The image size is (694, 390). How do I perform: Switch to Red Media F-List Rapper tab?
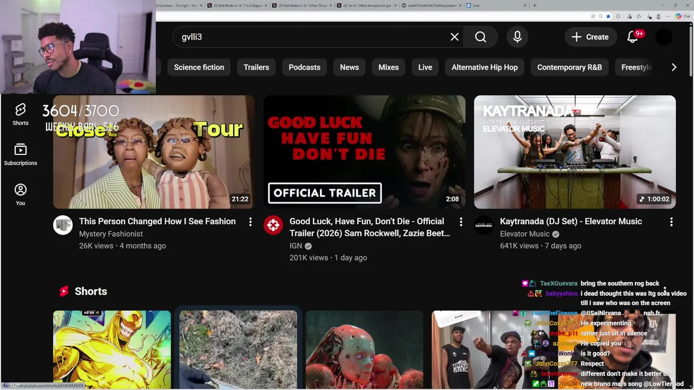[237, 5]
